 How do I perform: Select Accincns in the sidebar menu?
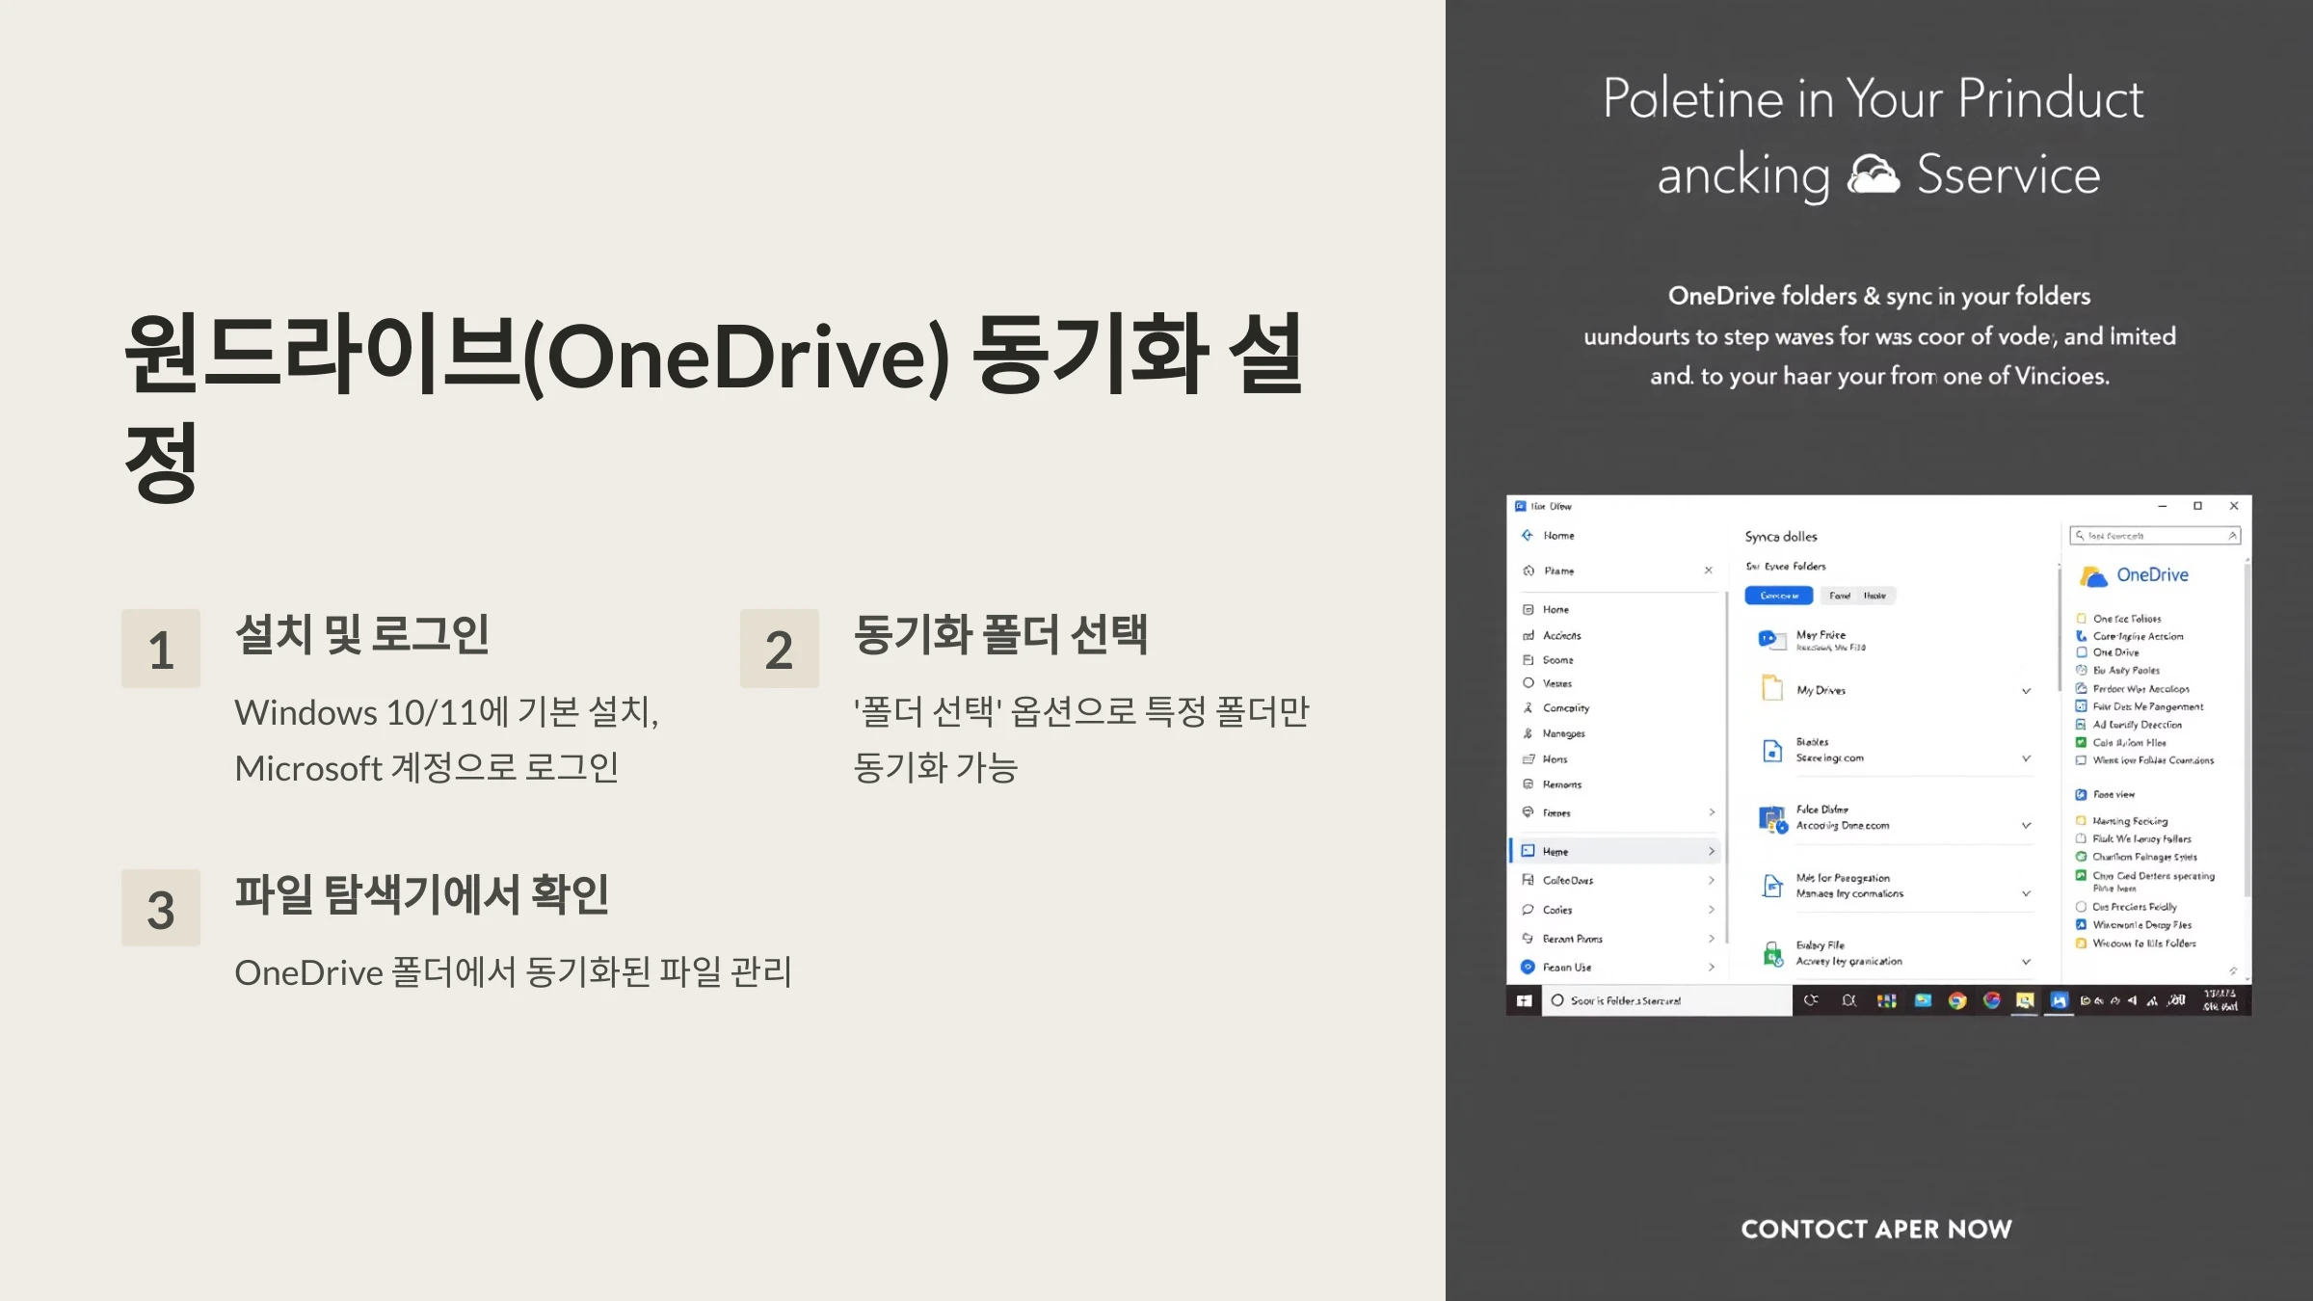coord(1561,635)
